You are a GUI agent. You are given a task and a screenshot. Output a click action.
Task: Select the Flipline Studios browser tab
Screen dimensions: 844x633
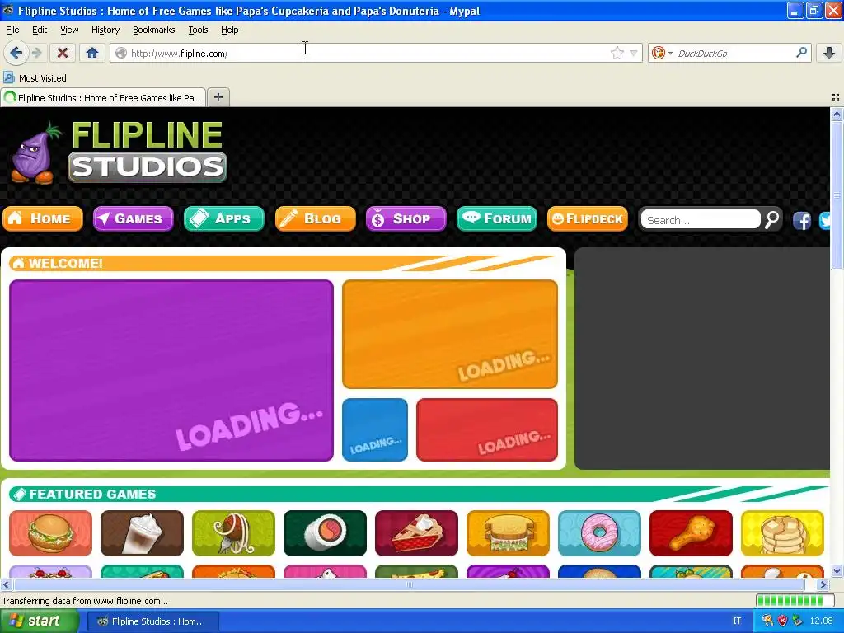point(103,97)
